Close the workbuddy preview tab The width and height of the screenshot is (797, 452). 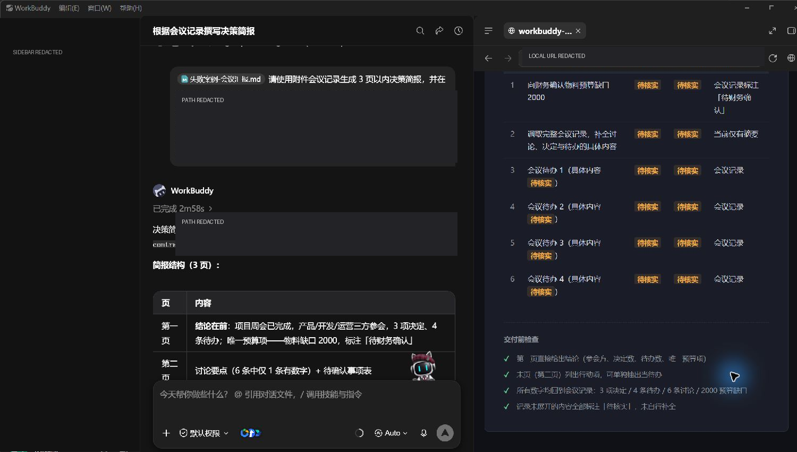578,31
